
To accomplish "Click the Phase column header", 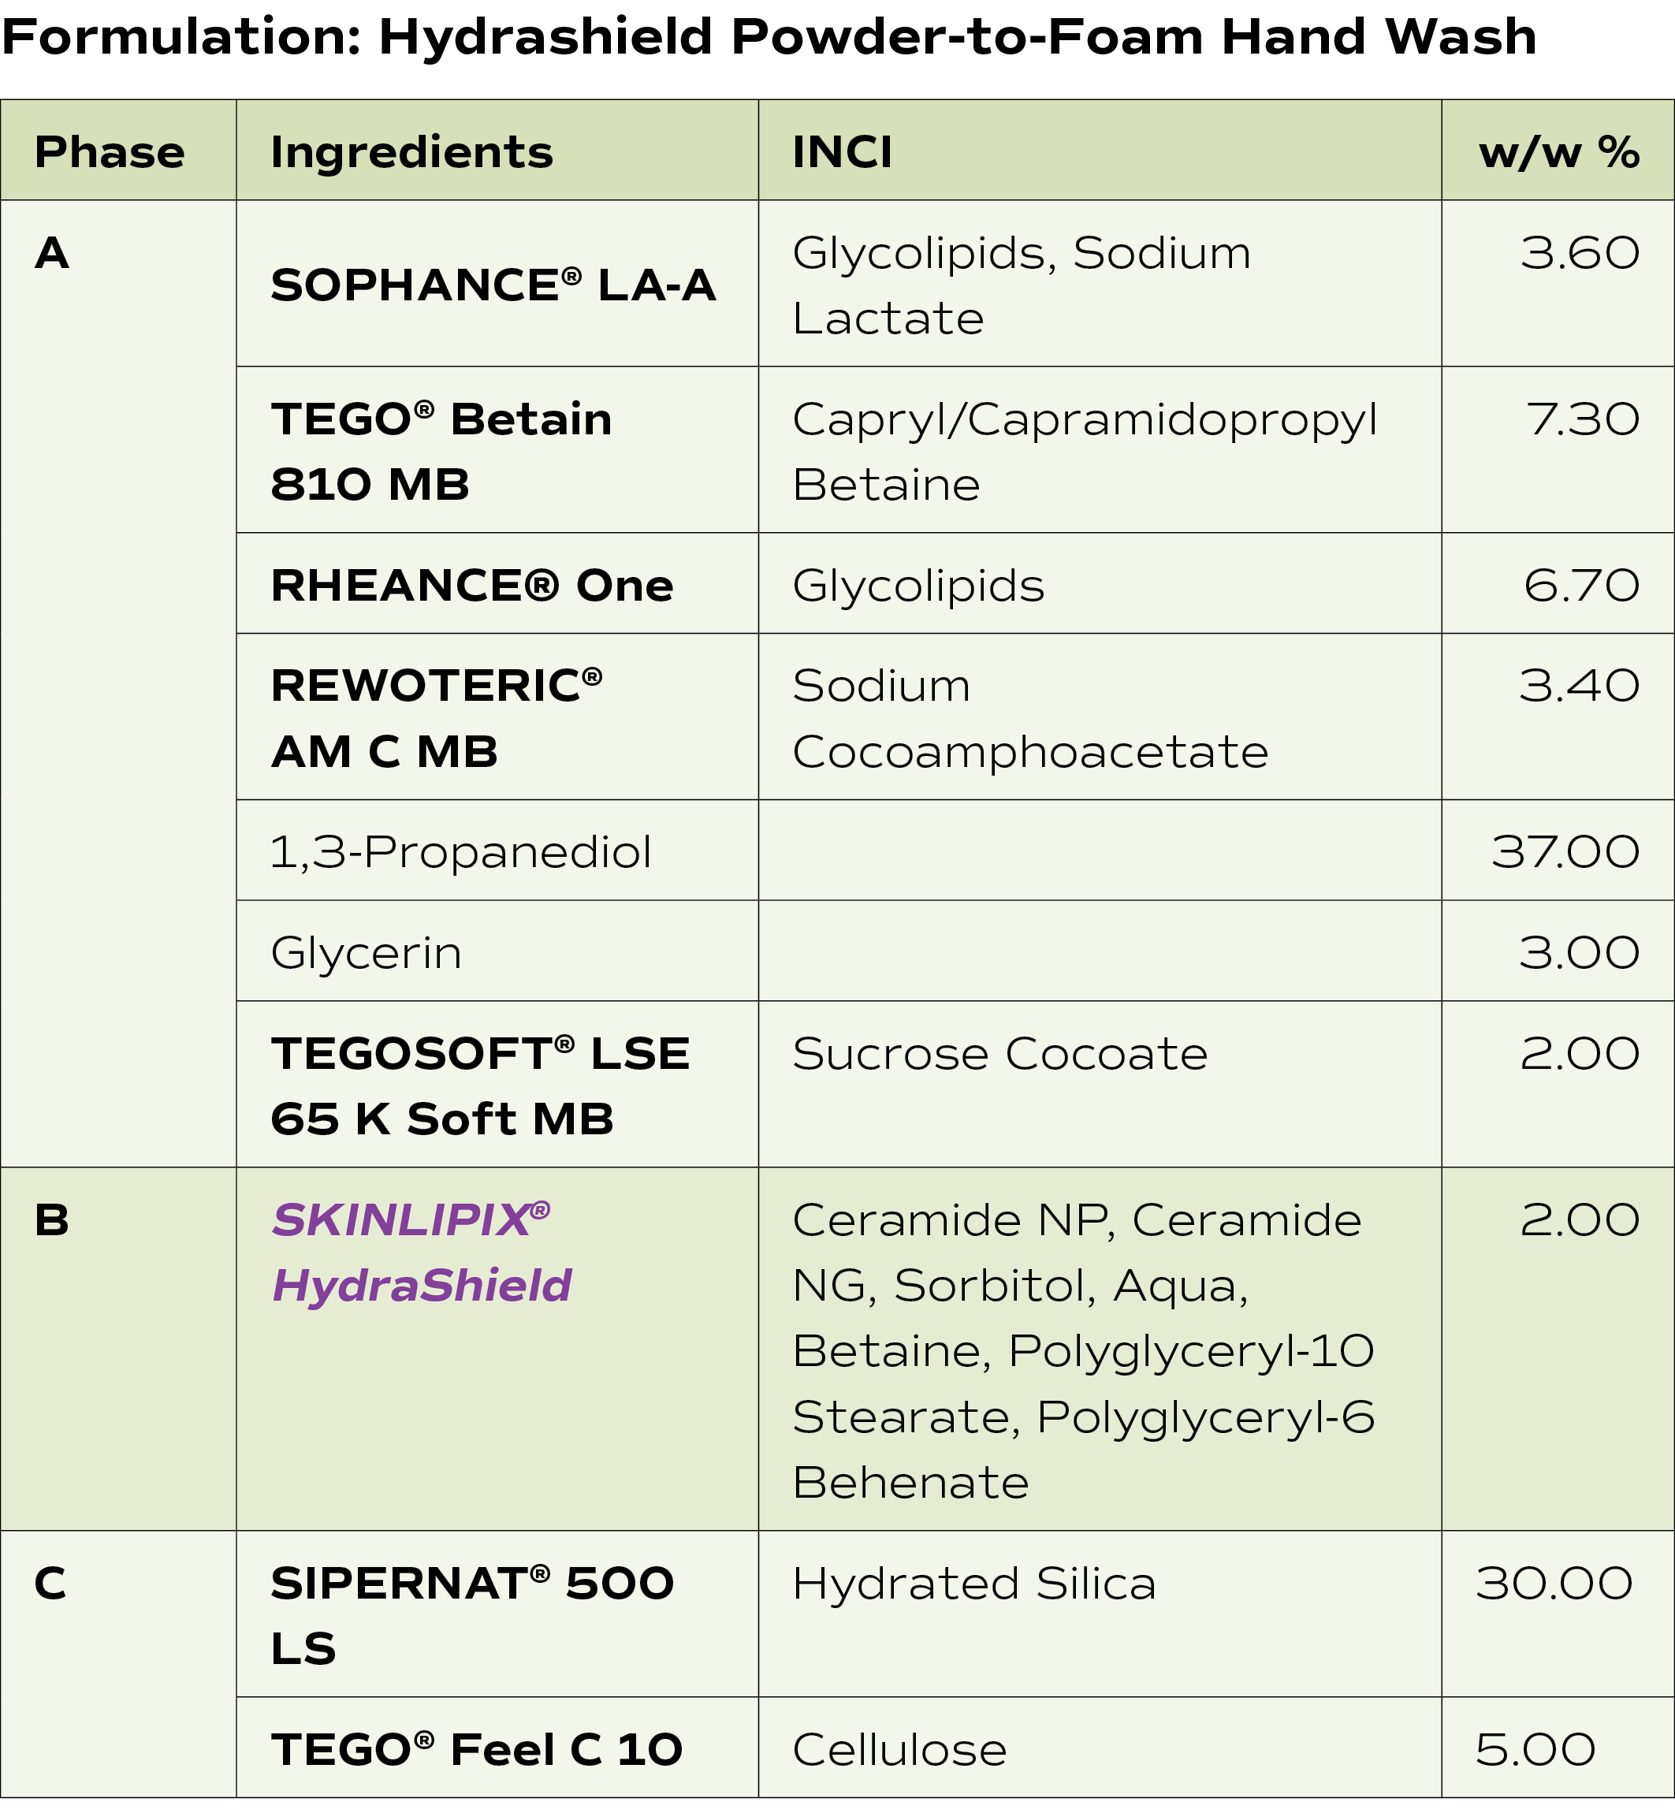I will pos(110,151).
